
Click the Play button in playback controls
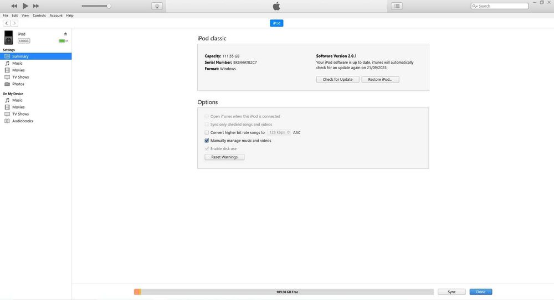click(25, 6)
